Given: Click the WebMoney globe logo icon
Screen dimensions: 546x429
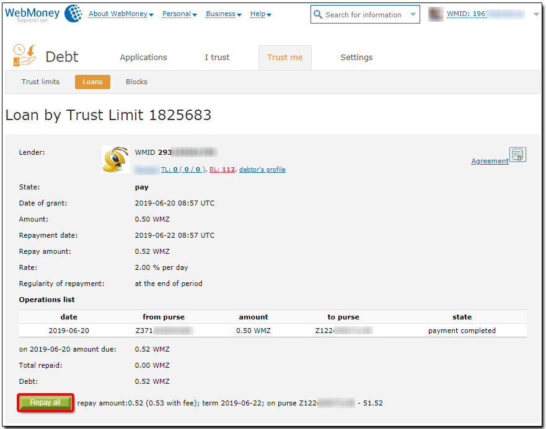Looking at the screenshot, I should click(74, 14).
